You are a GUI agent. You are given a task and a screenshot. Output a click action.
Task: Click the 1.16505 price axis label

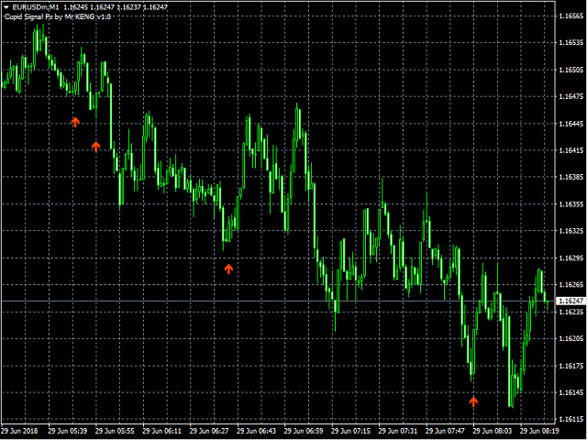[x=570, y=70]
